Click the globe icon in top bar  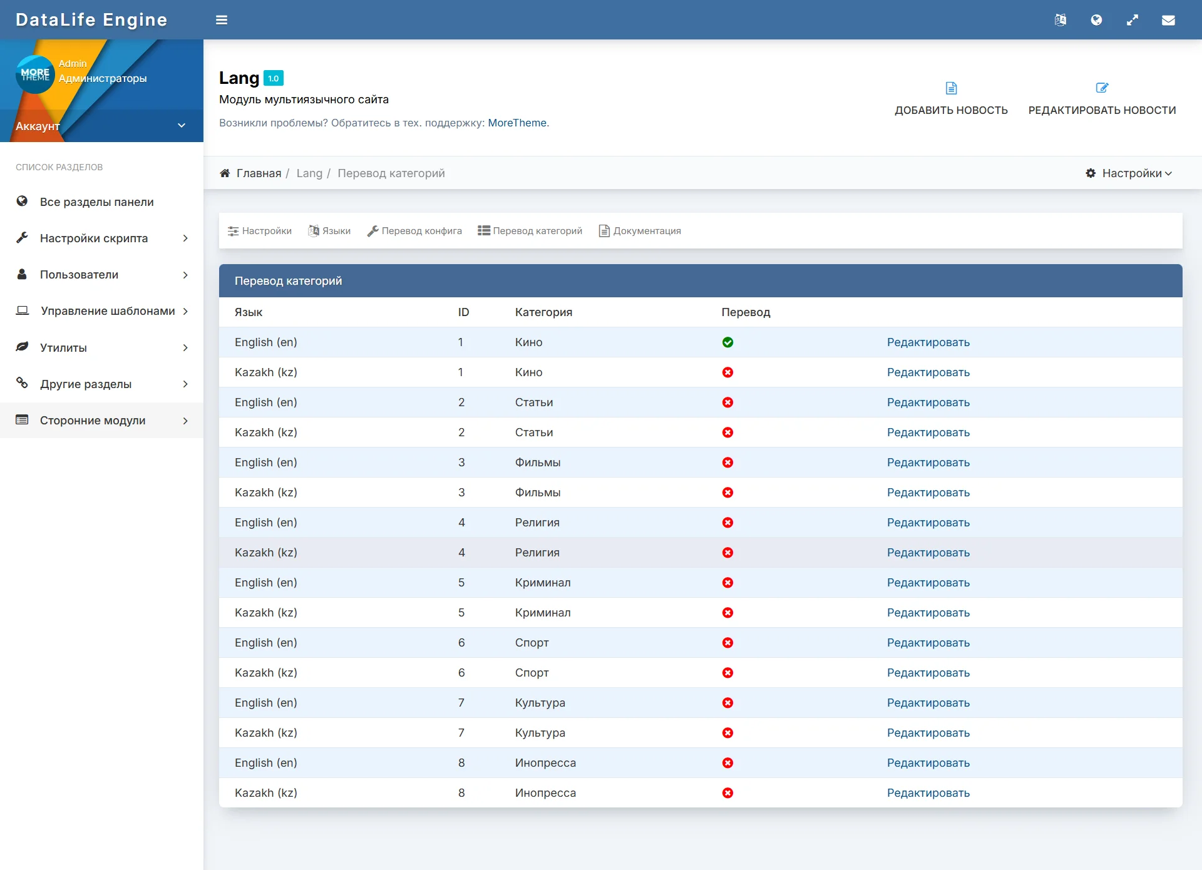tap(1096, 20)
